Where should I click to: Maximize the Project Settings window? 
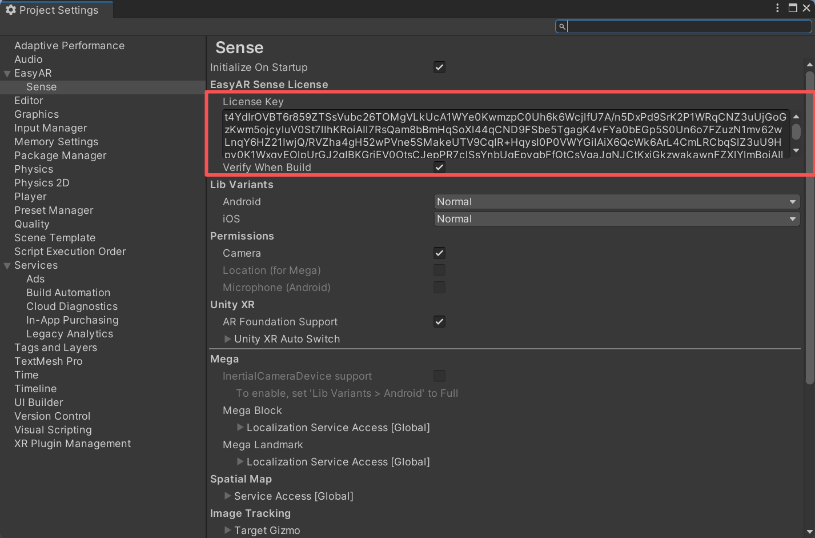(793, 8)
